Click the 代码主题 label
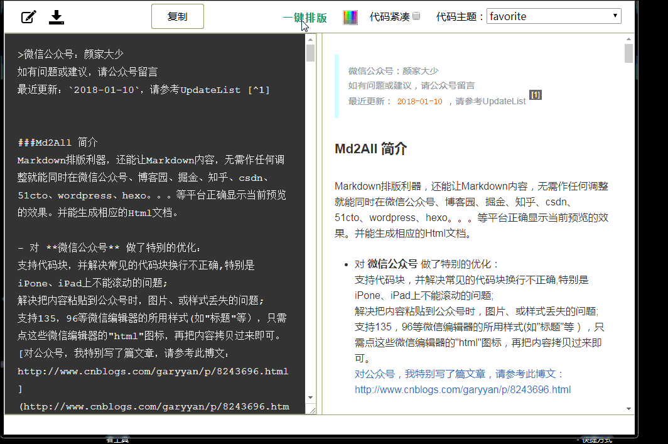The image size is (668, 444). tap(460, 16)
